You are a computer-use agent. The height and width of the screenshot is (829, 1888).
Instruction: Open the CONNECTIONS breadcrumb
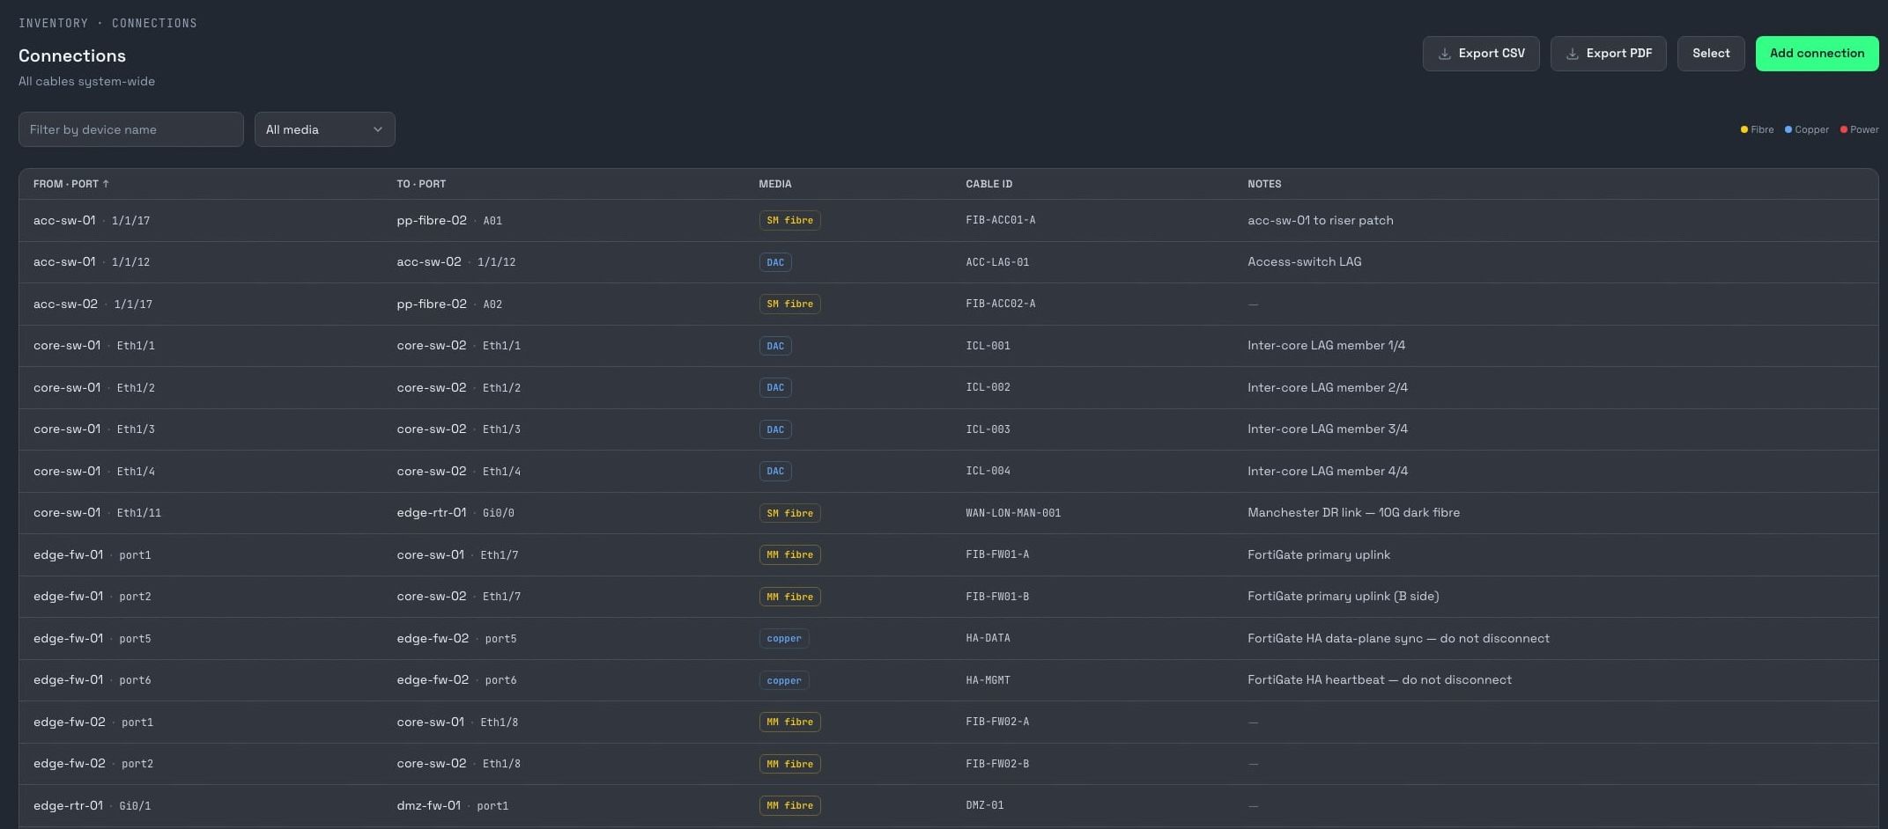(154, 23)
